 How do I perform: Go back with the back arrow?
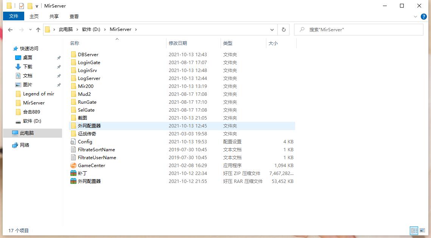coord(10,29)
